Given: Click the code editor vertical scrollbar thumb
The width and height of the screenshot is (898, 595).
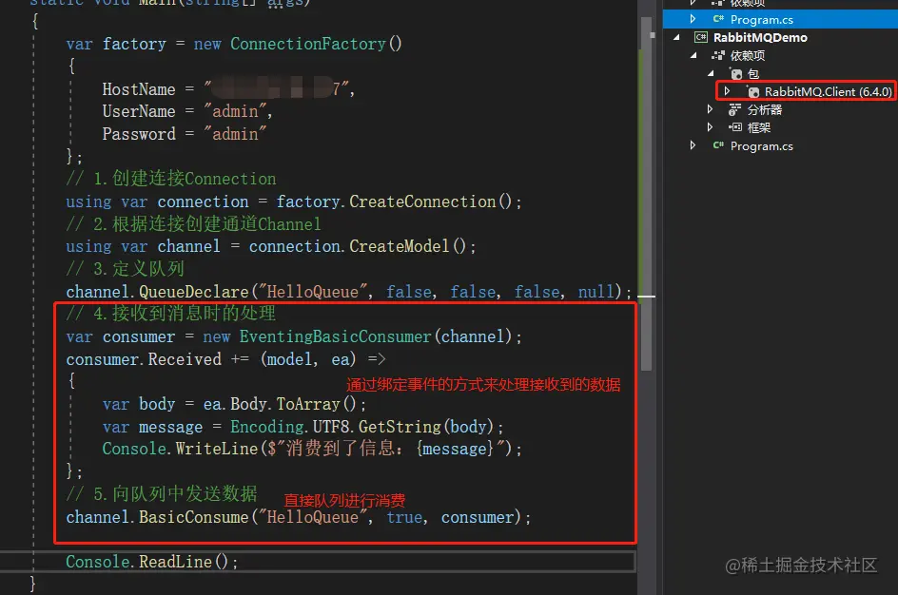Looking at the screenshot, I should click(646, 195).
